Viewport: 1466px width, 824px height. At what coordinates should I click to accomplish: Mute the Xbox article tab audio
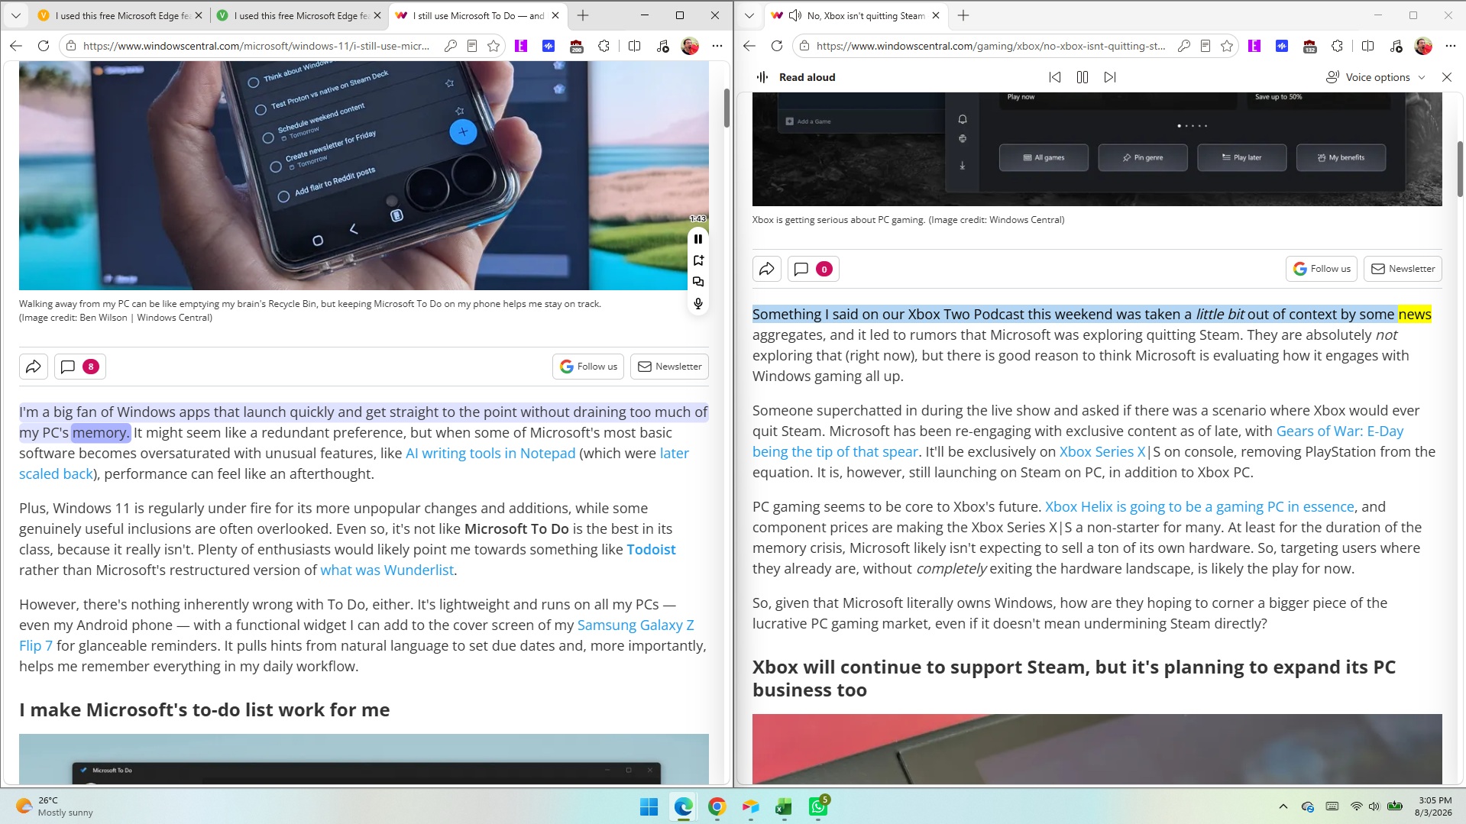coord(795,15)
